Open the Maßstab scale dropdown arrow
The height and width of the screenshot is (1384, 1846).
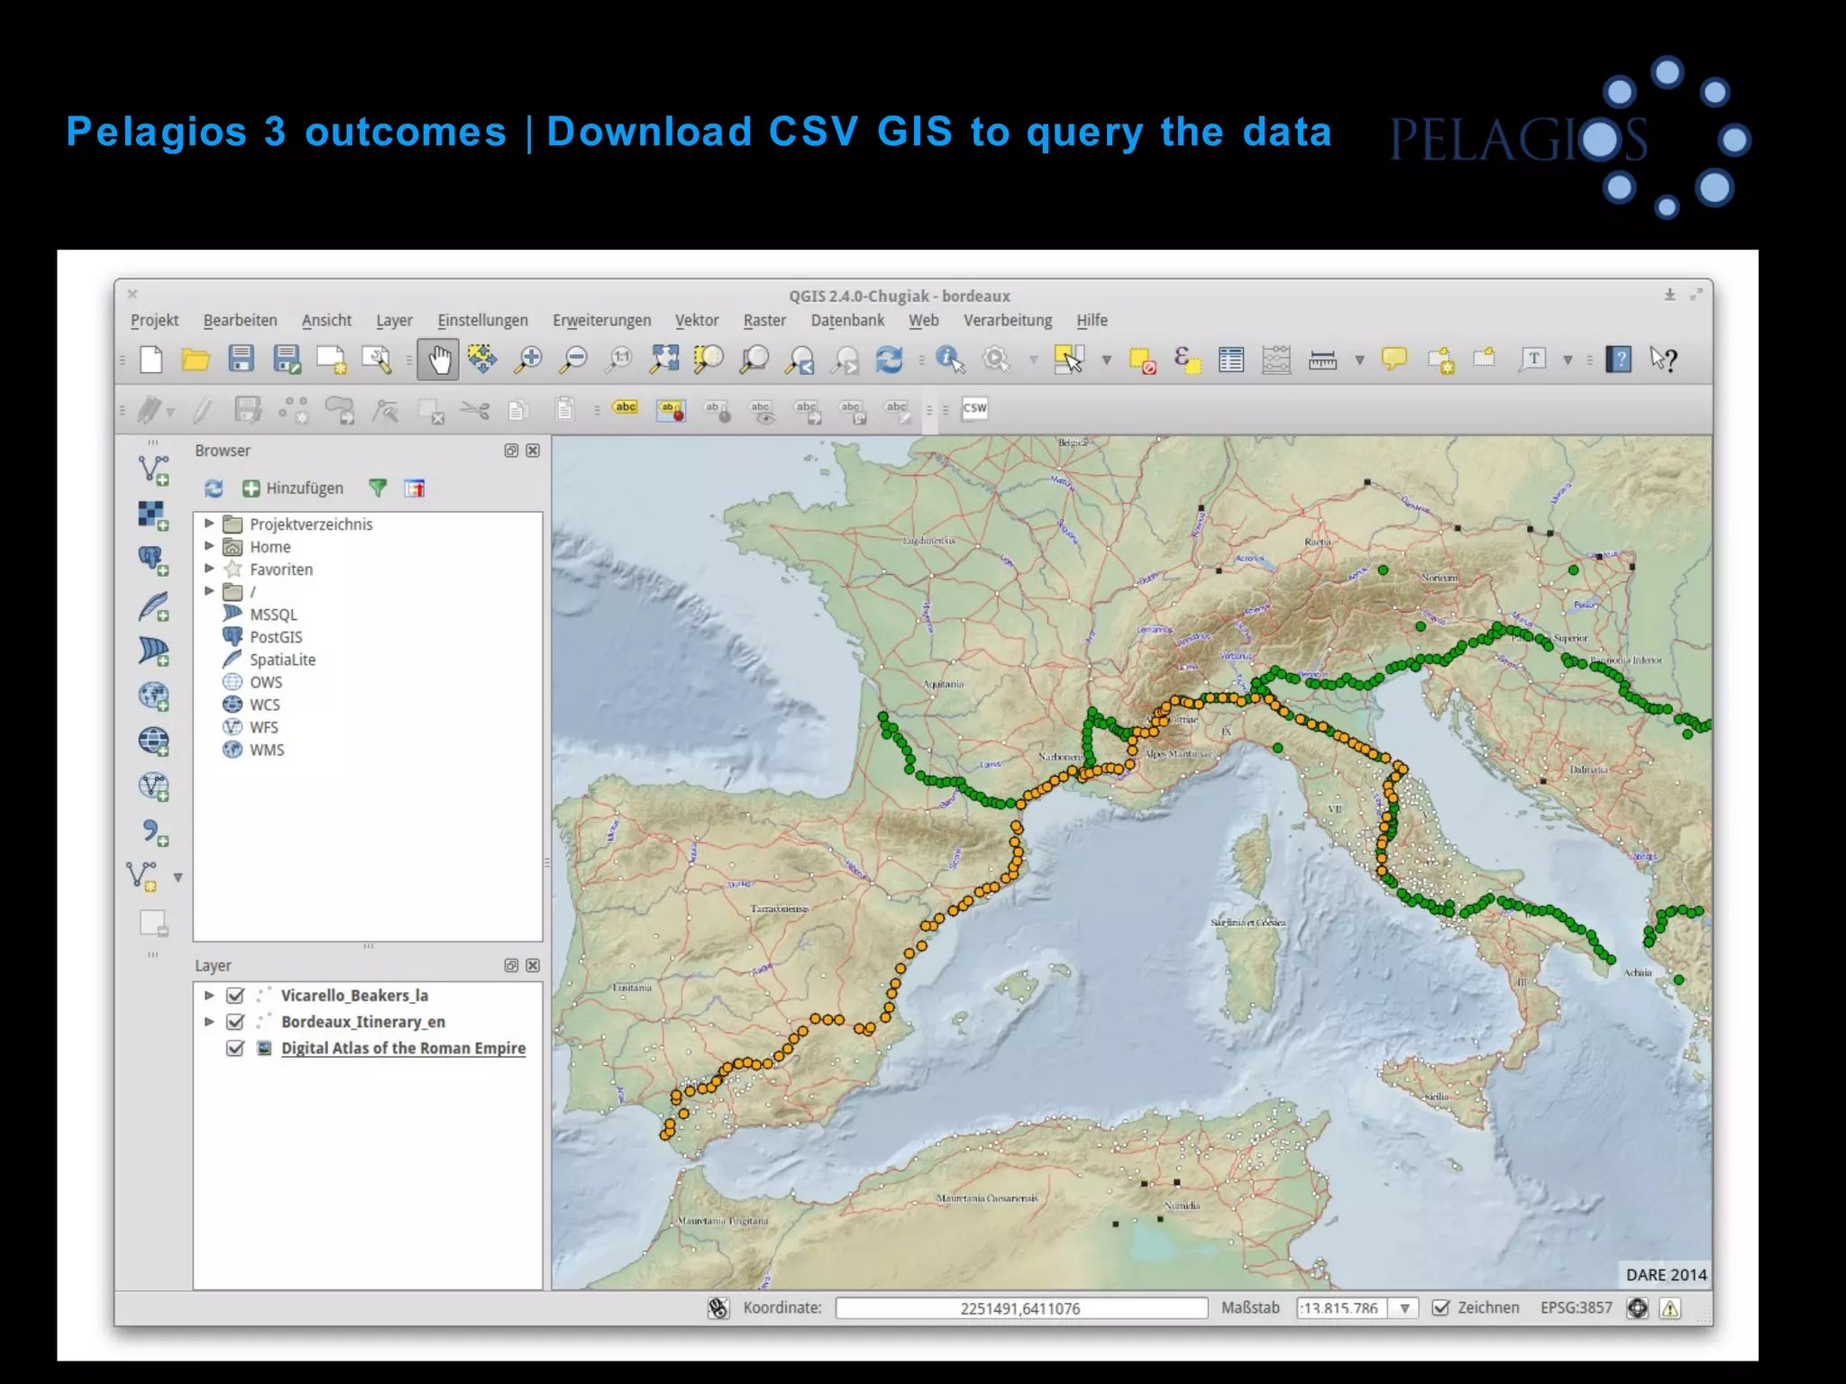point(1404,1308)
